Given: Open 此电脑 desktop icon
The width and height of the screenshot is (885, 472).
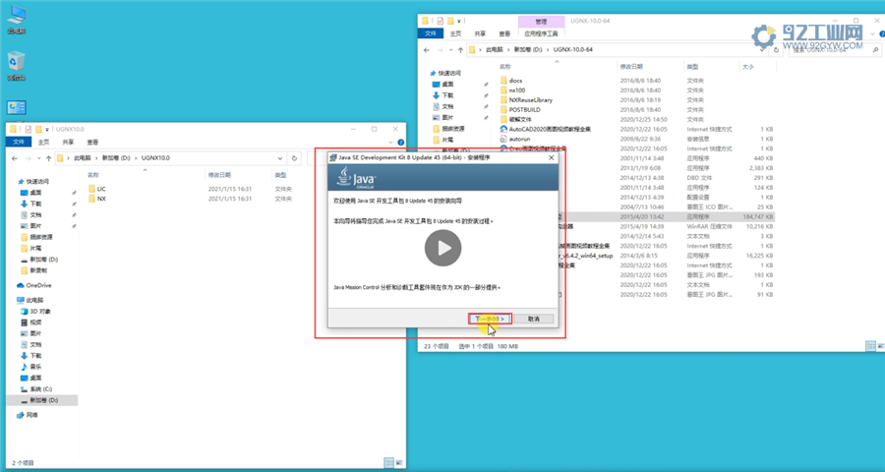Looking at the screenshot, I should (17, 20).
